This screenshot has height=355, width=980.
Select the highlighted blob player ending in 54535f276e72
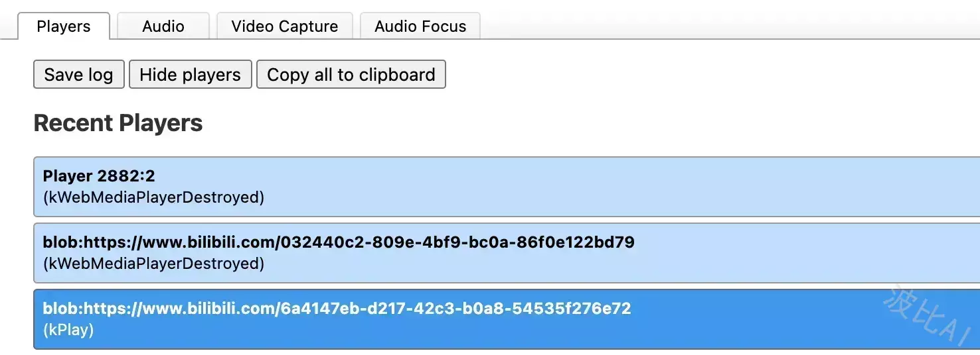tap(507, 319)
